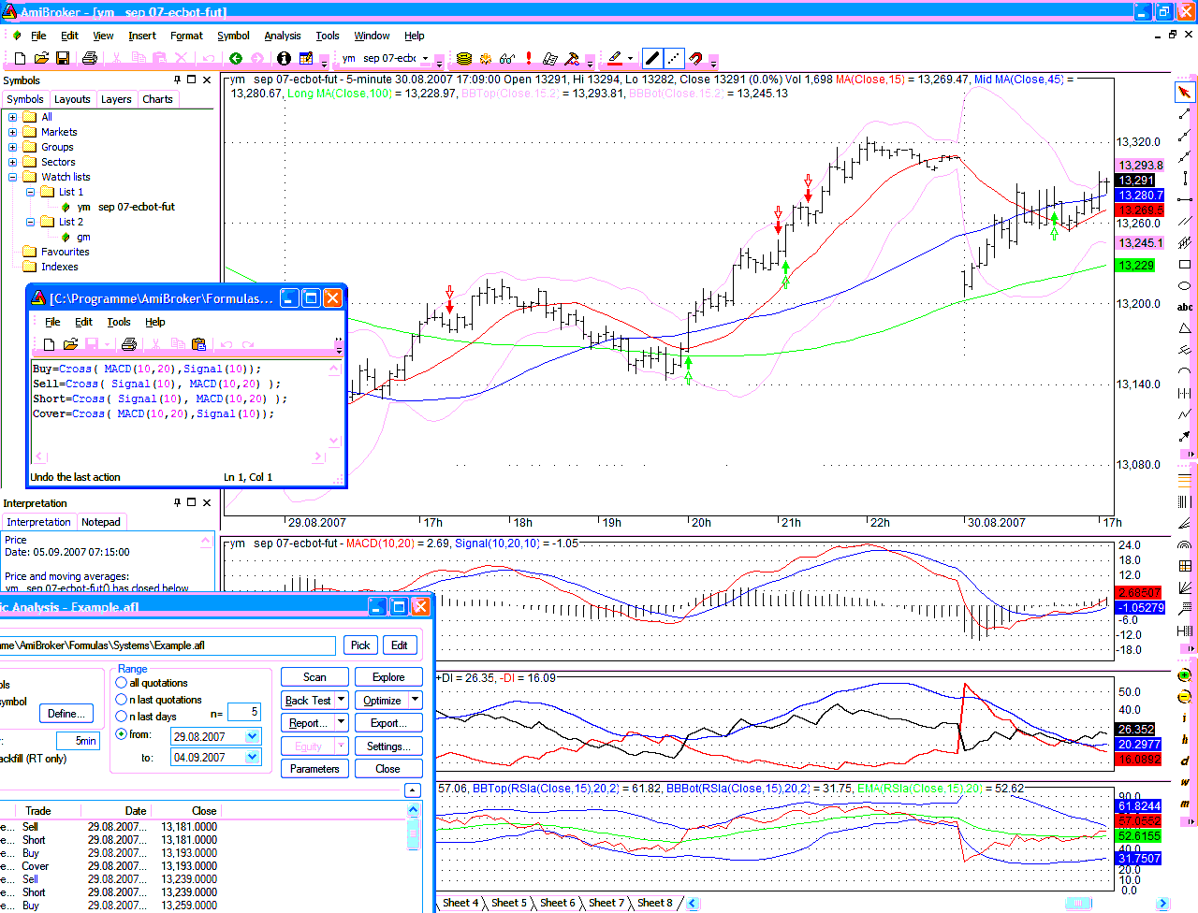Image resolution: width=1198 pixels, height=913 pixels.
Task: Pick the rectangle drawing tool
Action: (x=1184, y=265)
